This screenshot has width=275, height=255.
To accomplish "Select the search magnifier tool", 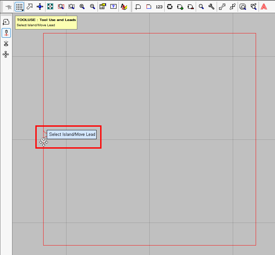I will pos(201,6).
